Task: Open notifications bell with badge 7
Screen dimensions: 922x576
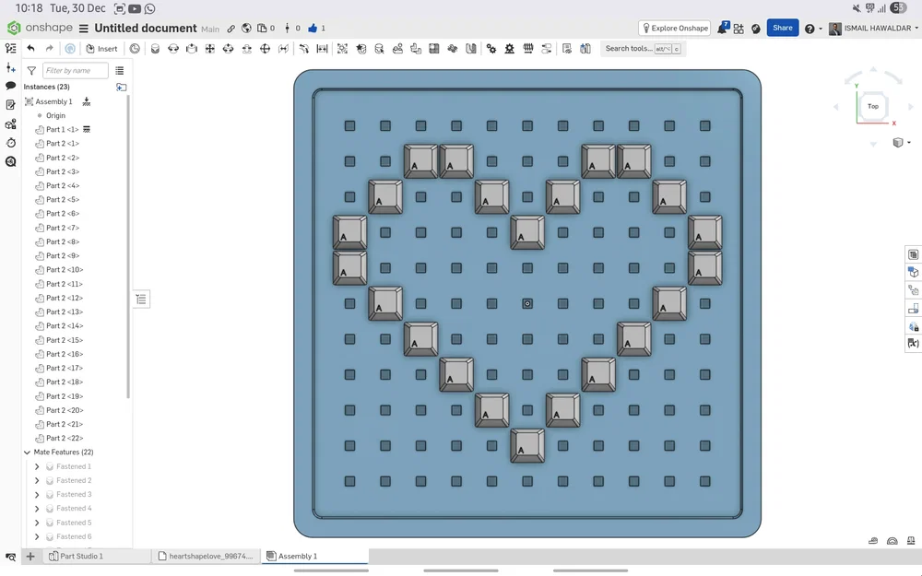Action: click(x=722, y=29)
